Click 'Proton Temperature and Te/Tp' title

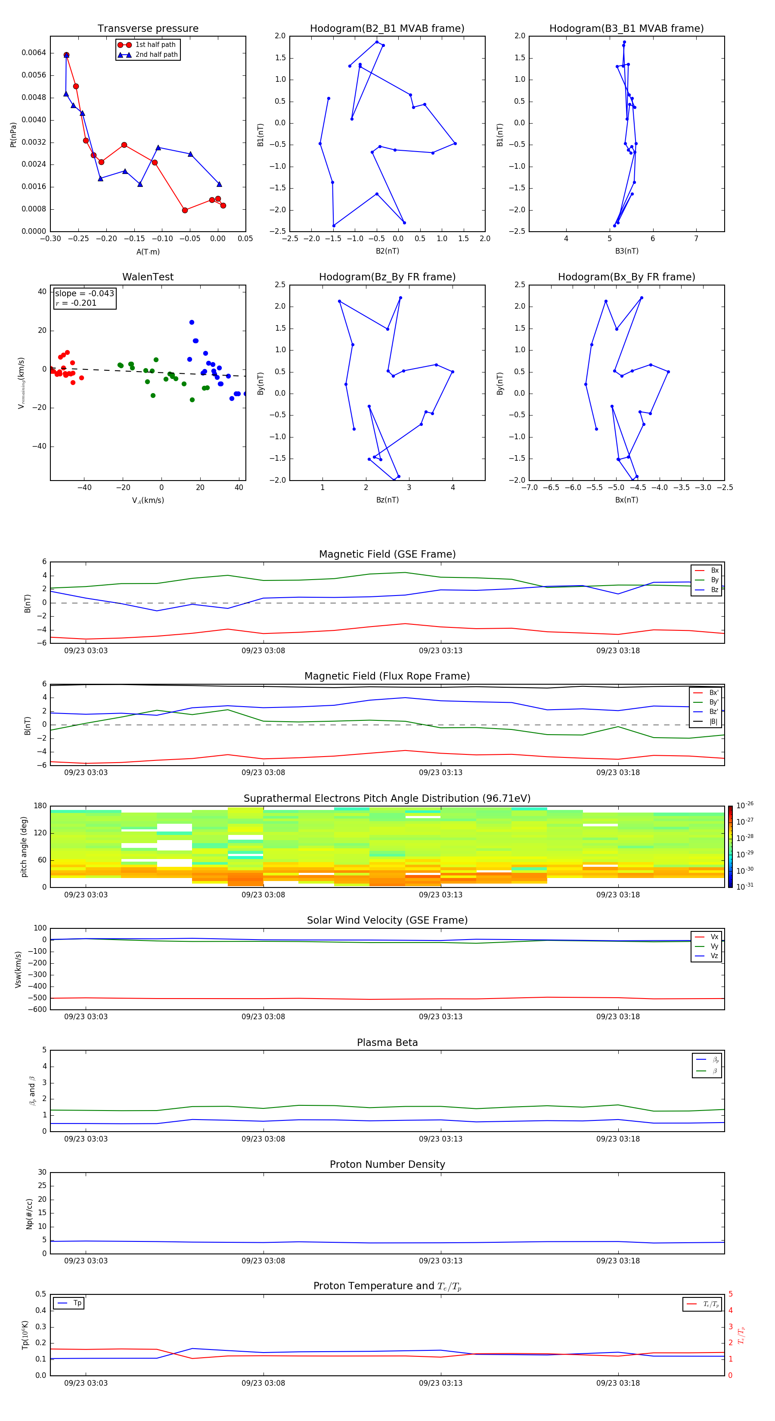(x=387, y=1286)
